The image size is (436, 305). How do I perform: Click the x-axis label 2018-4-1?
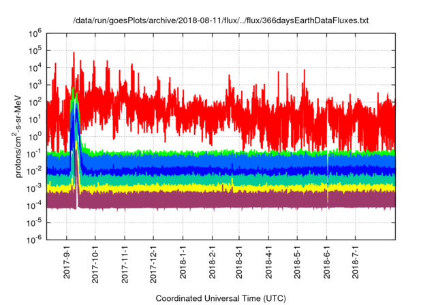coord(268,262)
